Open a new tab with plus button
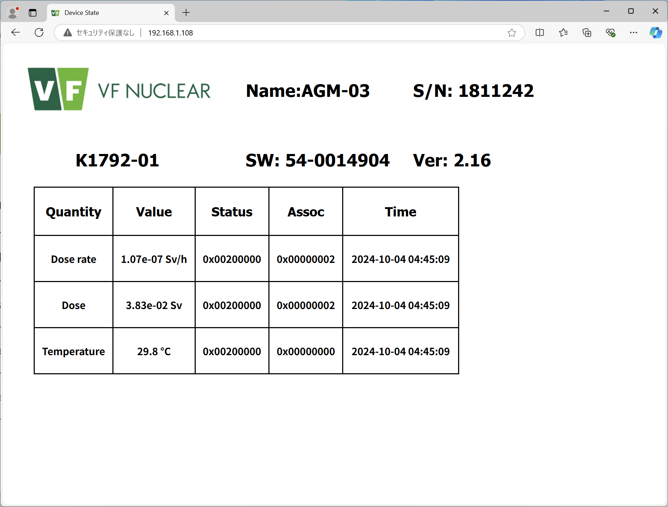Screen dimensions: 668x507 186,13
